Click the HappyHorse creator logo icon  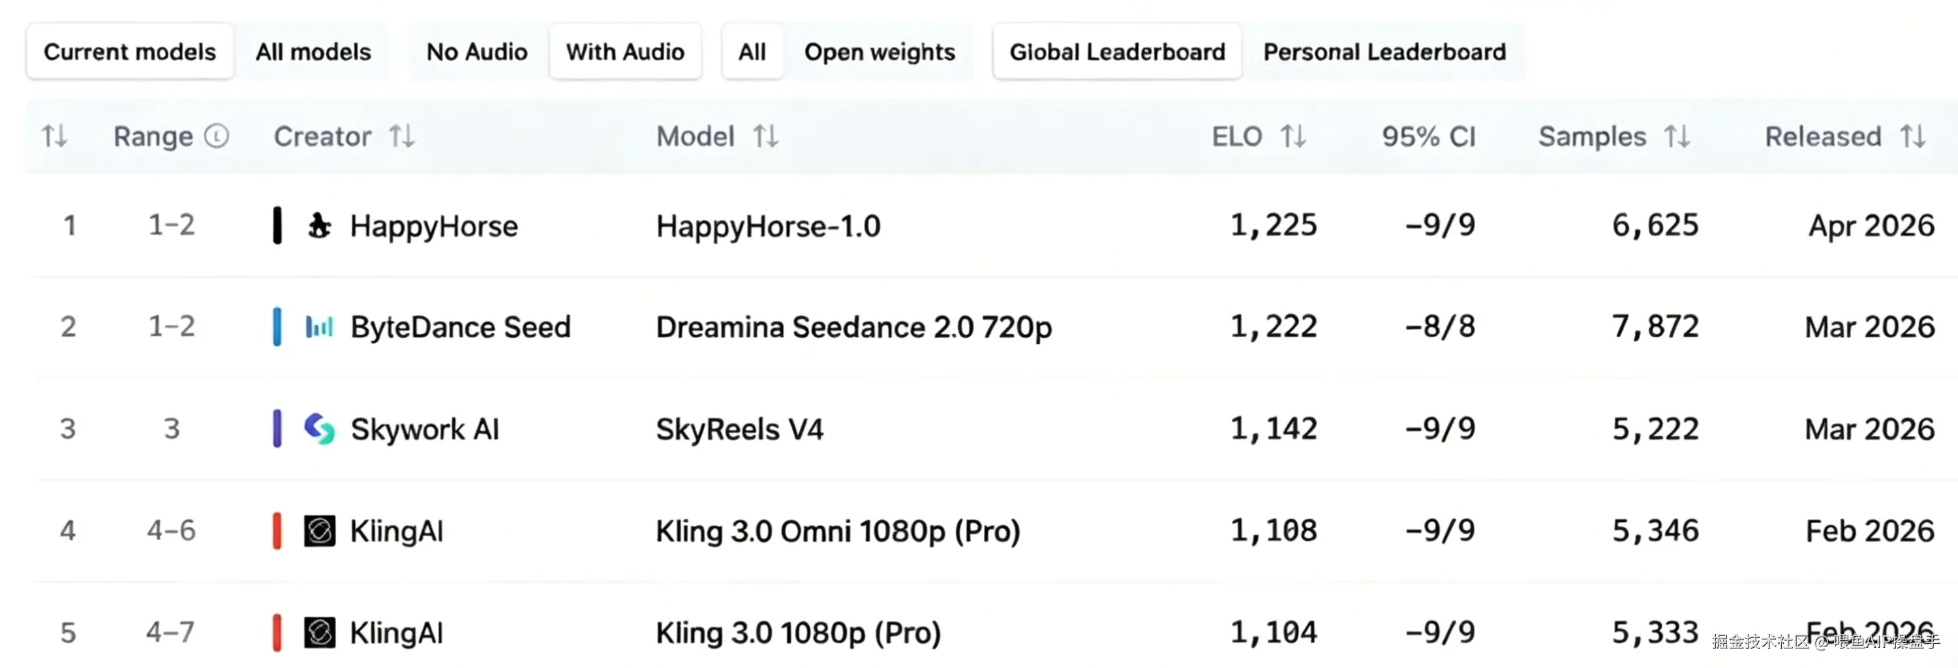pos(319,226)
